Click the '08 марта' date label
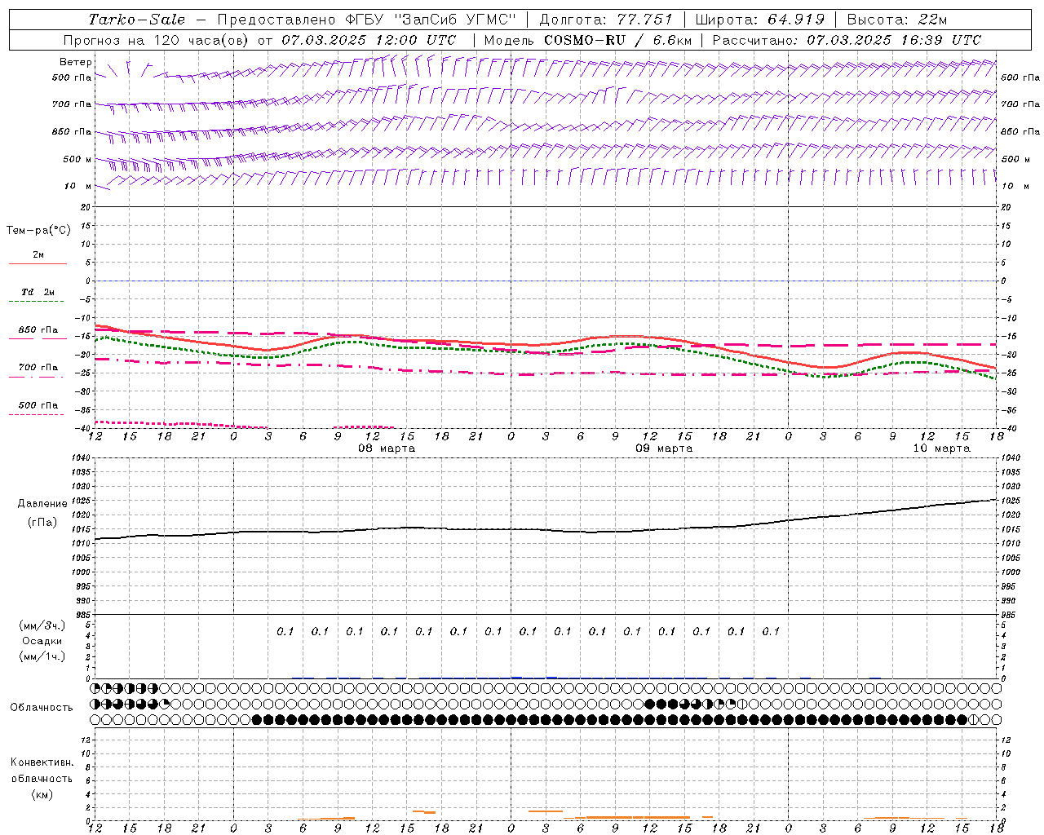The image size is (1044, 835). [387, 448]
